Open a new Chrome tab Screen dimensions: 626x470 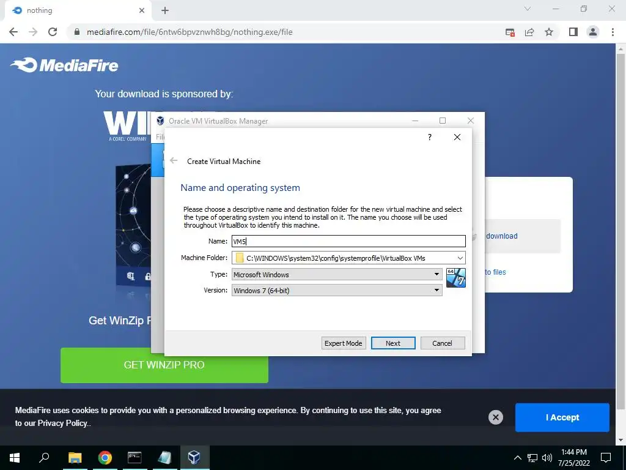165,10
